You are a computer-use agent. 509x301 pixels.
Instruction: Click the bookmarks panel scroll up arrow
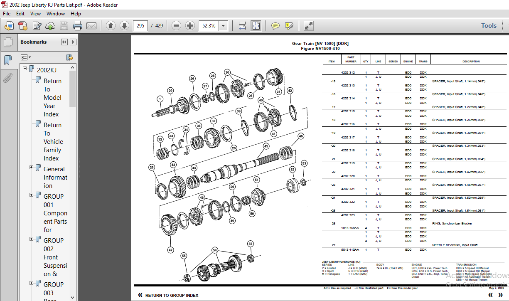(x=73, y=67)
